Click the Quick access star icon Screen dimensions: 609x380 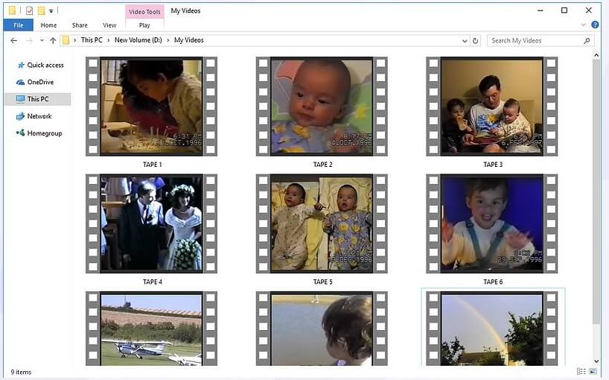(x=20, y=66)
